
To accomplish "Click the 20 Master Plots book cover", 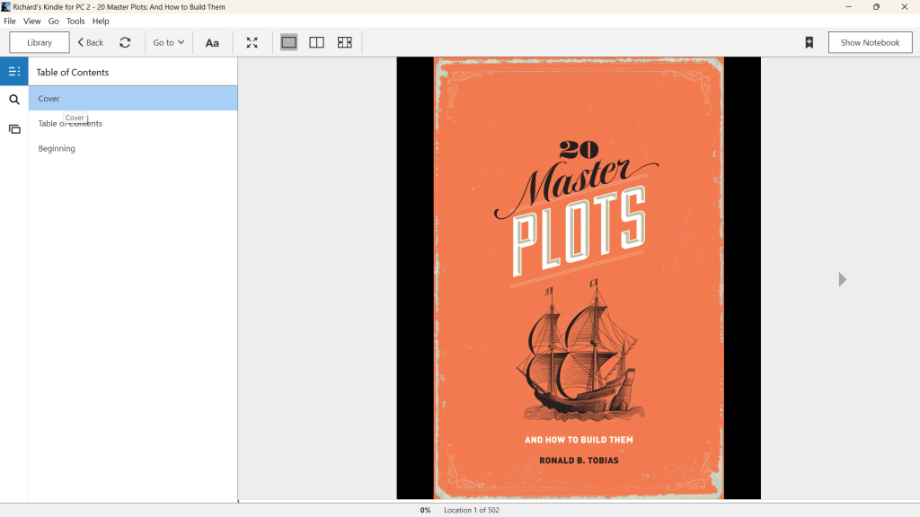I will [579, 278].
